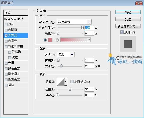Select 混合选项:默认 in styles list
This screenshot has height=118, width=144.
coord(16,19)
